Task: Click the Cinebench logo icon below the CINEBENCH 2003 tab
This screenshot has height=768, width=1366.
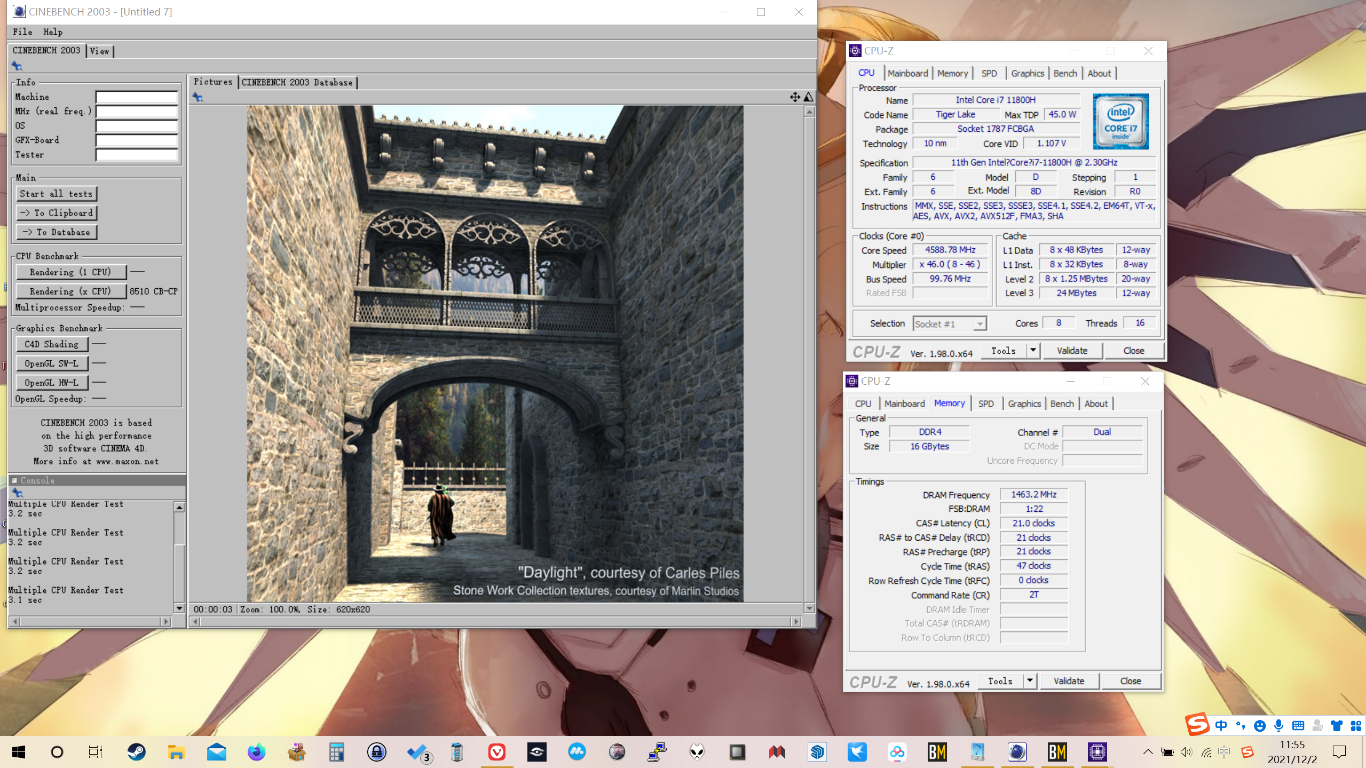Action: pyautogui.click(x=17, y=66)
